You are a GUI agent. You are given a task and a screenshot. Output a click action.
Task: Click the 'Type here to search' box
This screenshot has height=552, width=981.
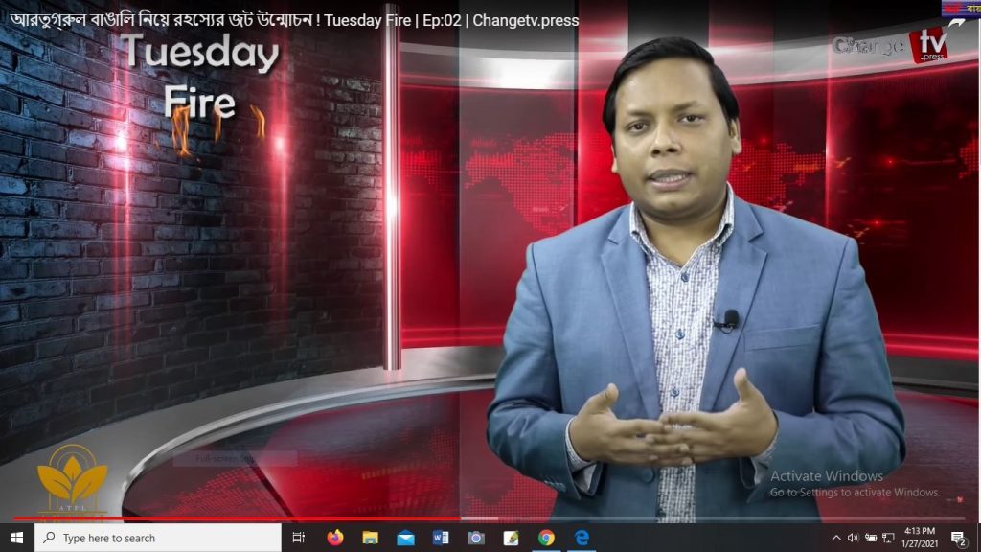coord(158,538)
